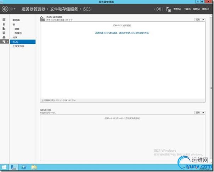Click the 所有 iSCSI 虚拟磁盘 count subtitle
Viewport: 214px width, 172px height.
[60, 20]
